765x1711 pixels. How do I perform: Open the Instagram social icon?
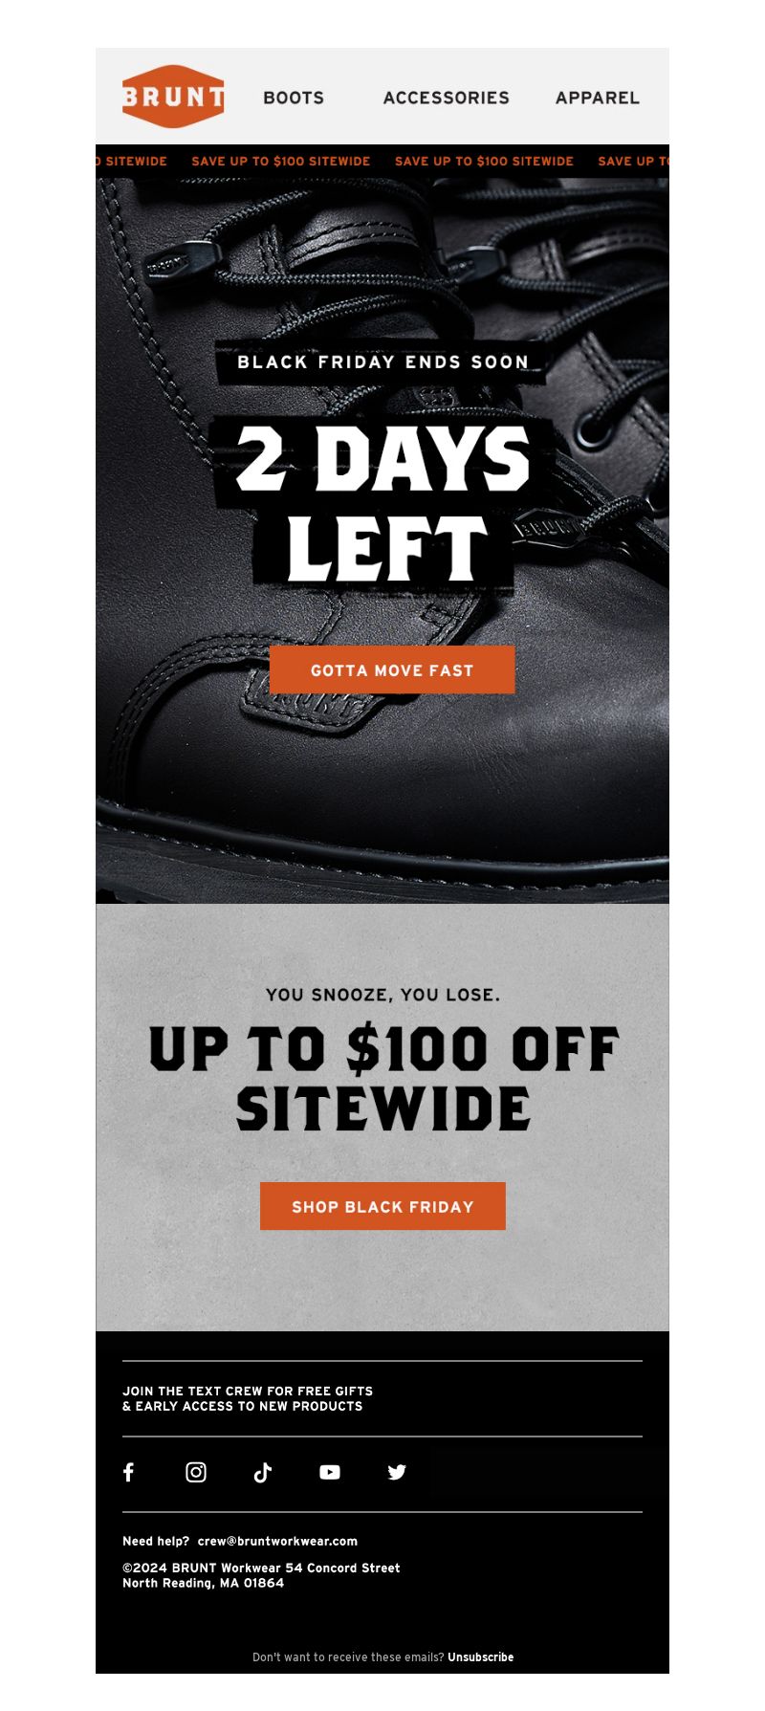(196, 1472)
